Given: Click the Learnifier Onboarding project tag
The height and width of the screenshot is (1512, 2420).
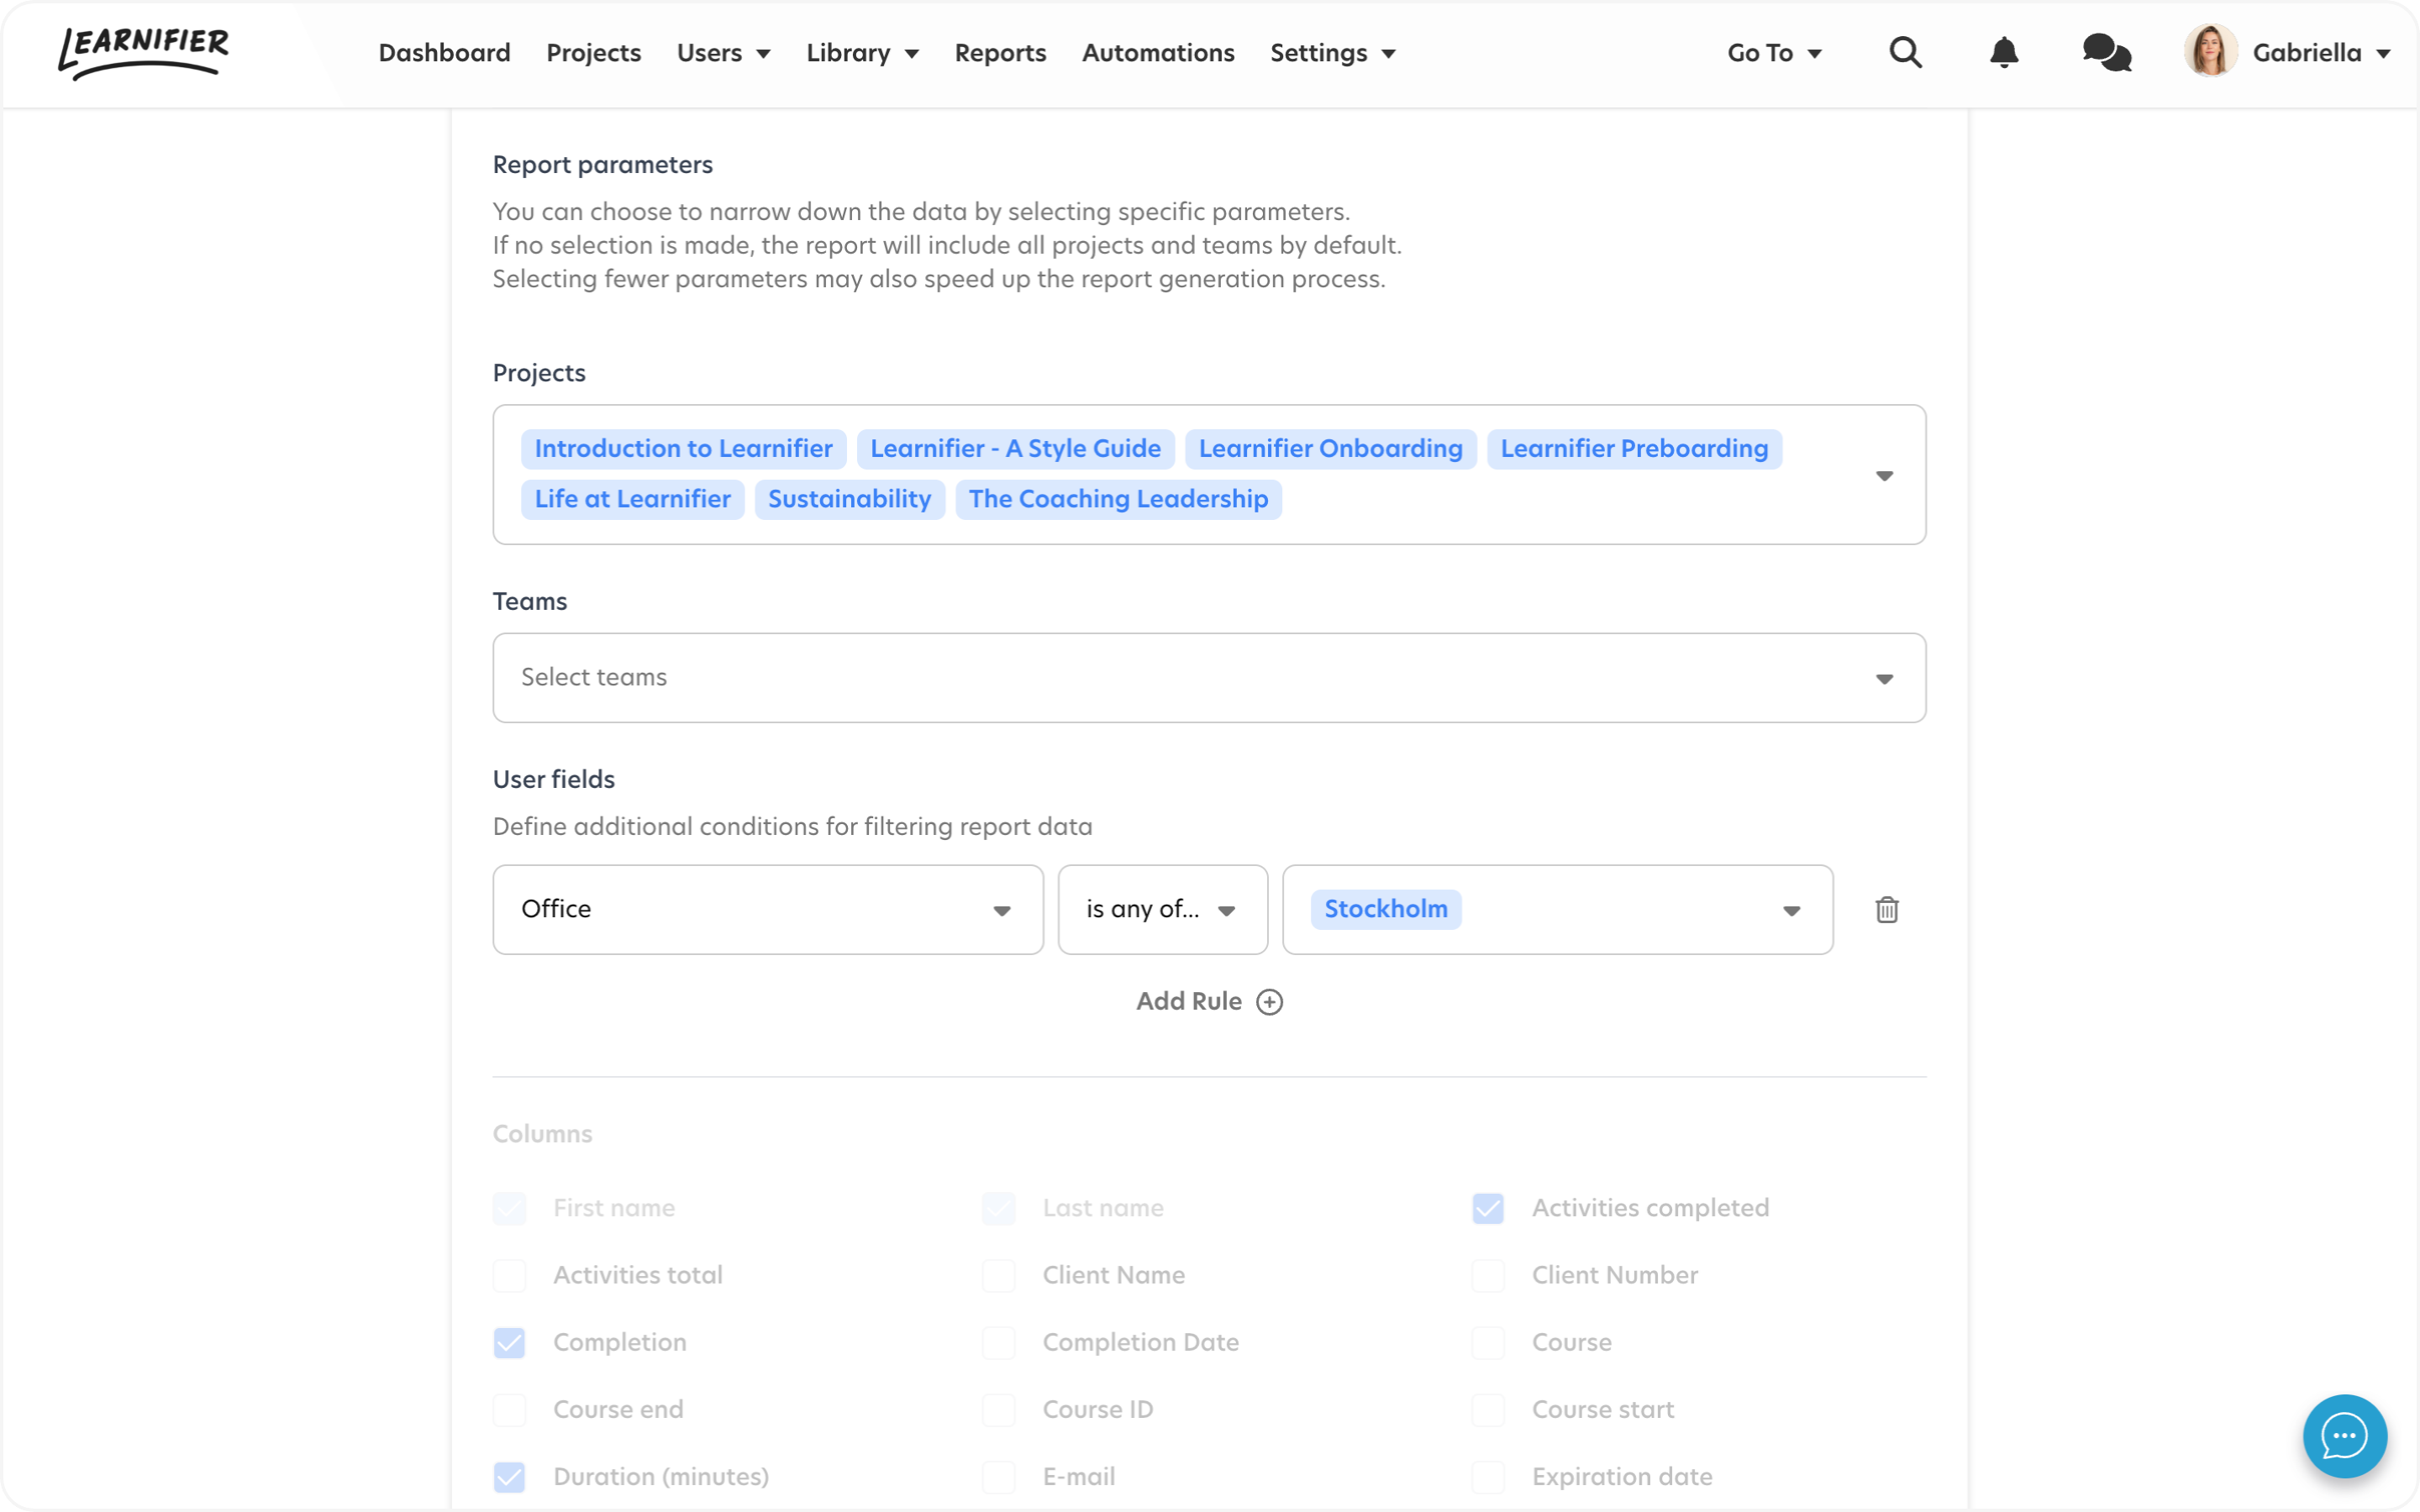Looking at the screenshot, I should coord(1330,448).
